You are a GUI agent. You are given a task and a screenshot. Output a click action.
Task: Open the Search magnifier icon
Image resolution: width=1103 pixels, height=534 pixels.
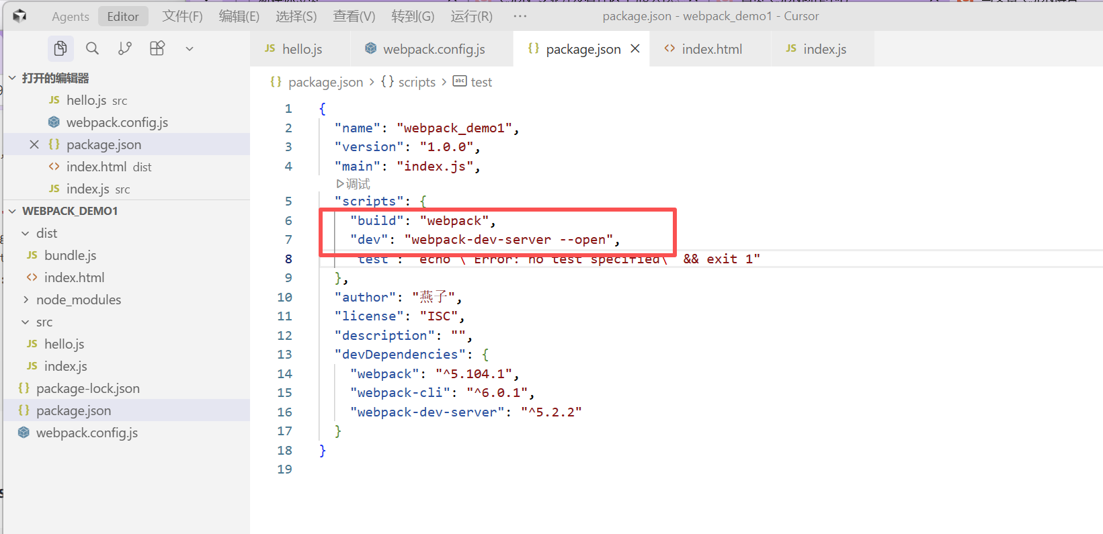93,48
